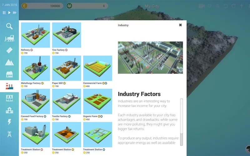Open the commercial shop category

coord(9,98)
